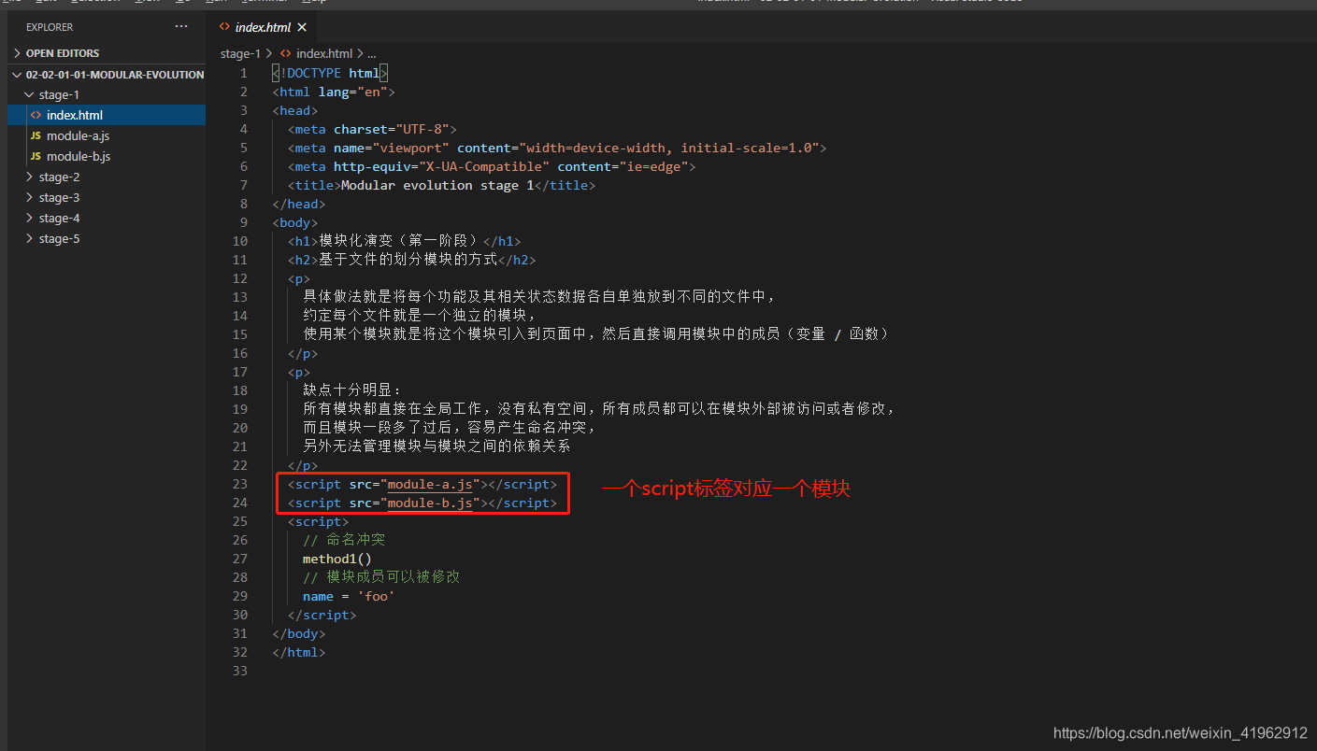Collapse the stage-1 folder
Image resolution: width=1317 pixels, height=751 pixels.
click(x=106, y=94)
